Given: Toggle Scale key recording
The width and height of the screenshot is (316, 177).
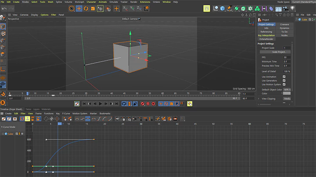Looking at the screenshot, I should click(x=172, y=104).
